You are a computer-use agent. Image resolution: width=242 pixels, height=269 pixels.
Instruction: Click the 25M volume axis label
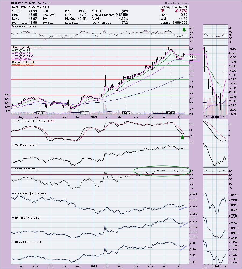[x=7, y=95]
